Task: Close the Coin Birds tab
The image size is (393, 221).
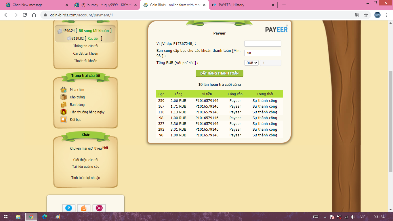Action: (x=204, y=5)
